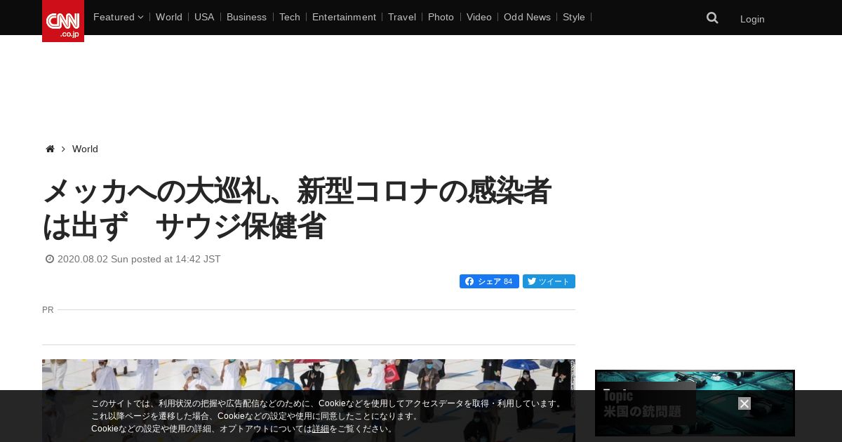Open the Video section
Screen dimensions: 842x442
[479, 17]
